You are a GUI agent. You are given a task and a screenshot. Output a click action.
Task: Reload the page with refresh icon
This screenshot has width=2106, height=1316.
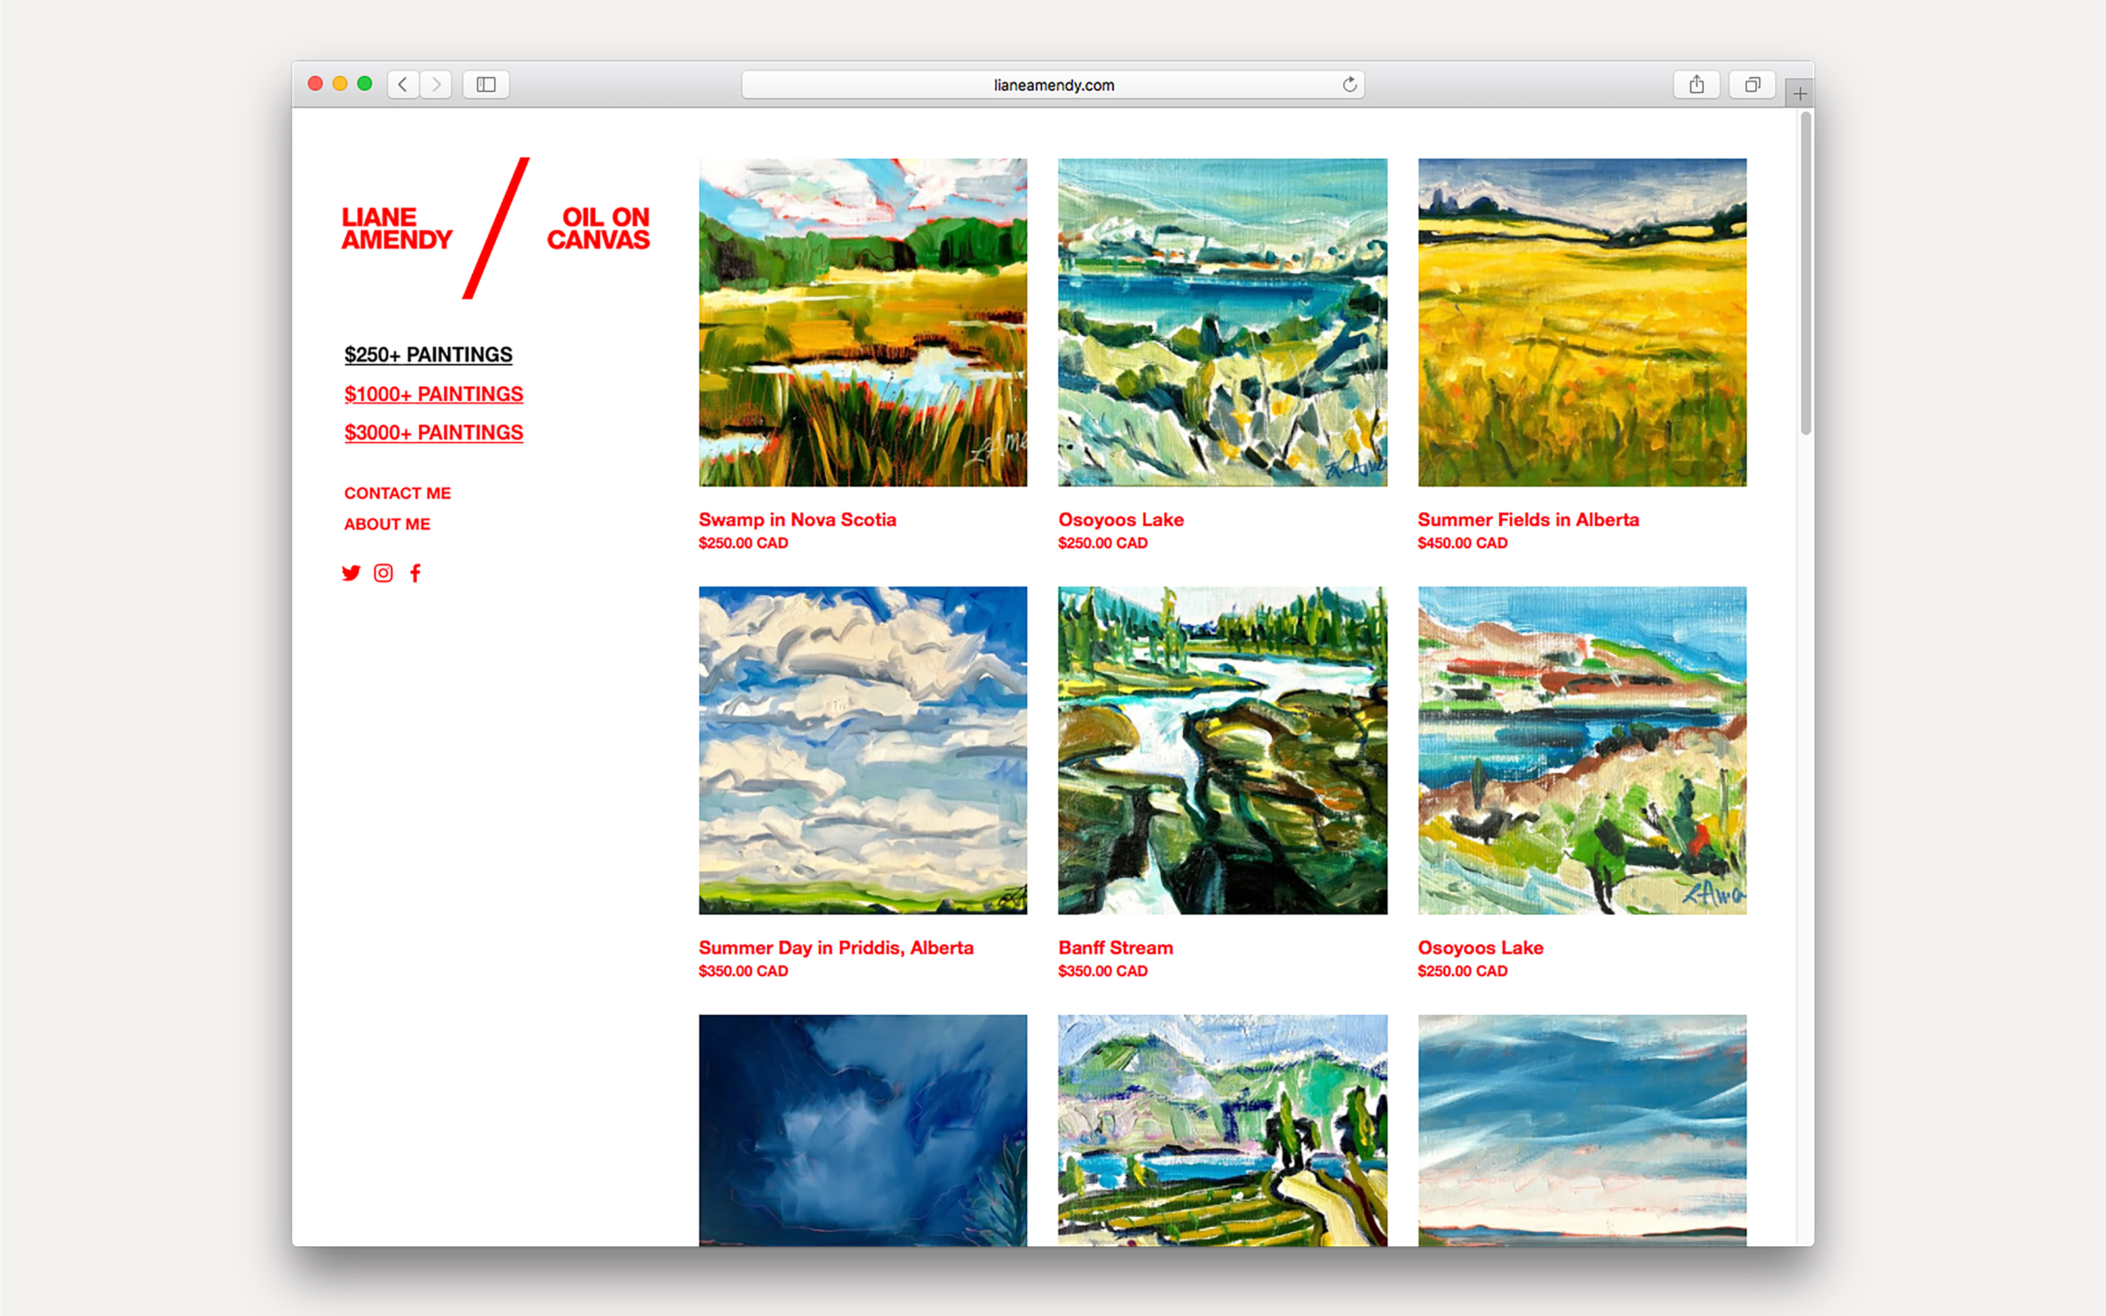tap(1349, 84)
